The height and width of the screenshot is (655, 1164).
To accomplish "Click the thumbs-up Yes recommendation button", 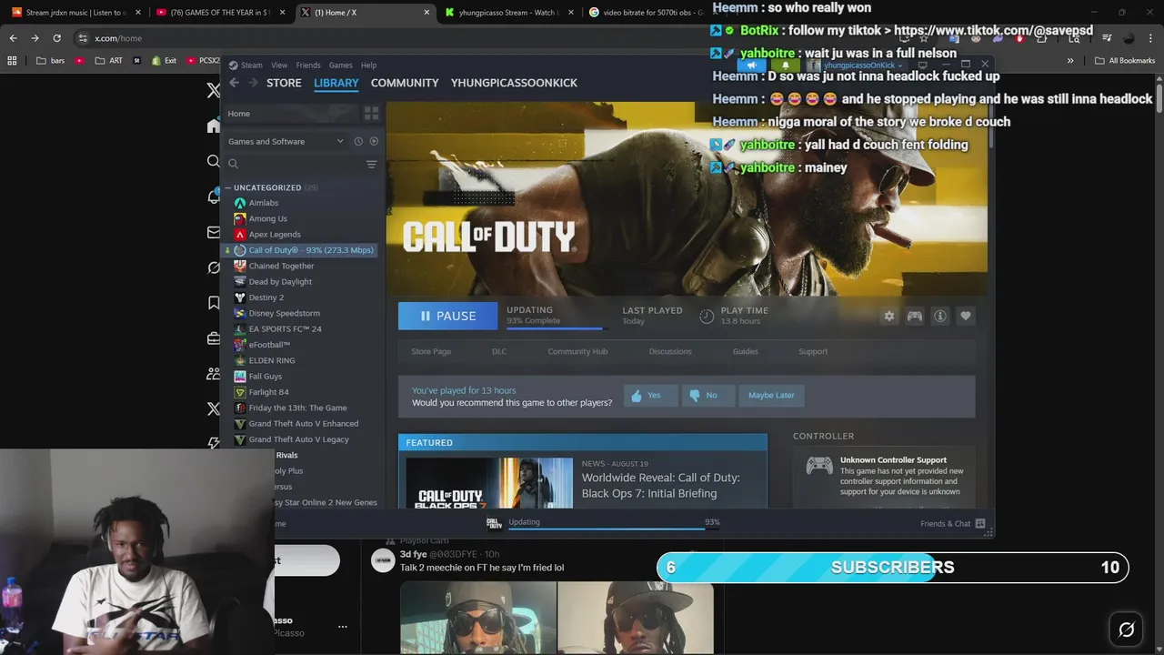I will coord(651,395).
